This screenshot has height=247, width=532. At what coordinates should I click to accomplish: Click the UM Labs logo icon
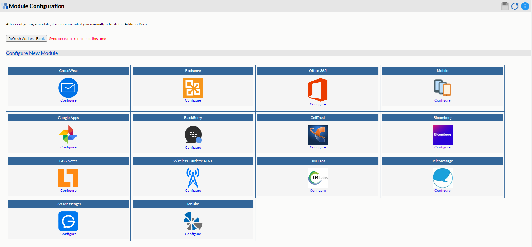(x=317, y=178)
